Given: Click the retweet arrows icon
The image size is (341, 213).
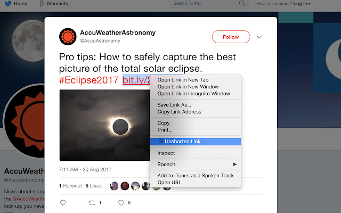Looking at the screenshot, I should (92, 202).
